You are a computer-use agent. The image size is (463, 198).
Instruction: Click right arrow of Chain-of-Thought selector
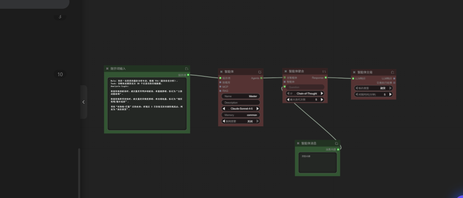[322, 94]
